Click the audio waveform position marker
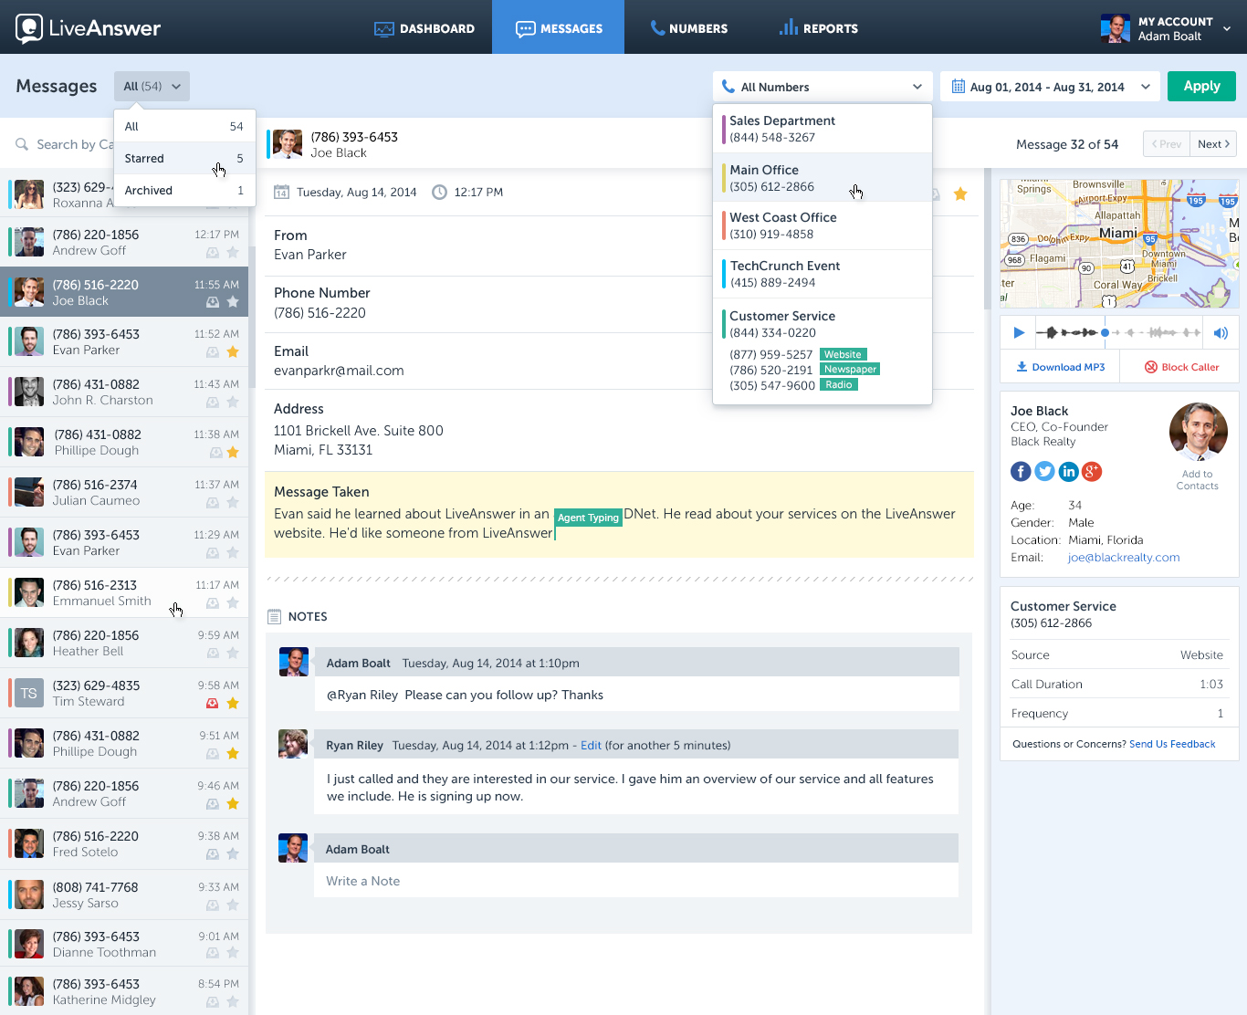The width and height of the screenshot is (1247, 1015). [x=1105, y=333]
